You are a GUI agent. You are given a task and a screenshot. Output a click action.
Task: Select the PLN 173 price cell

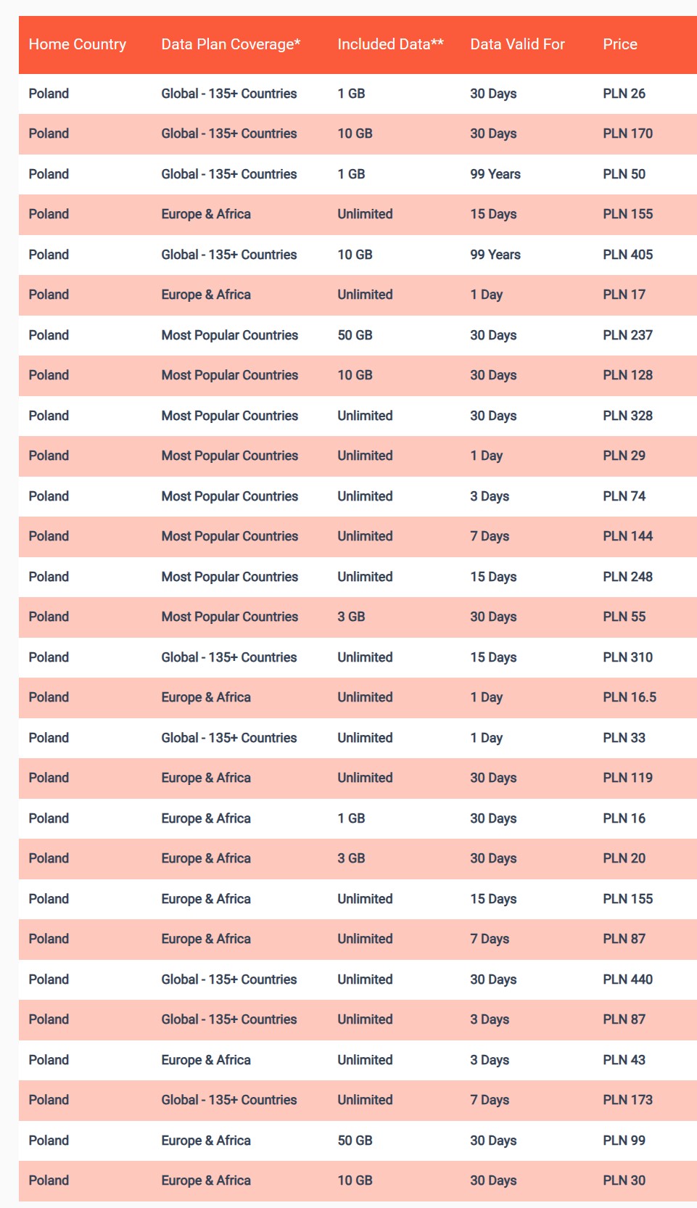coord(627,1100)
